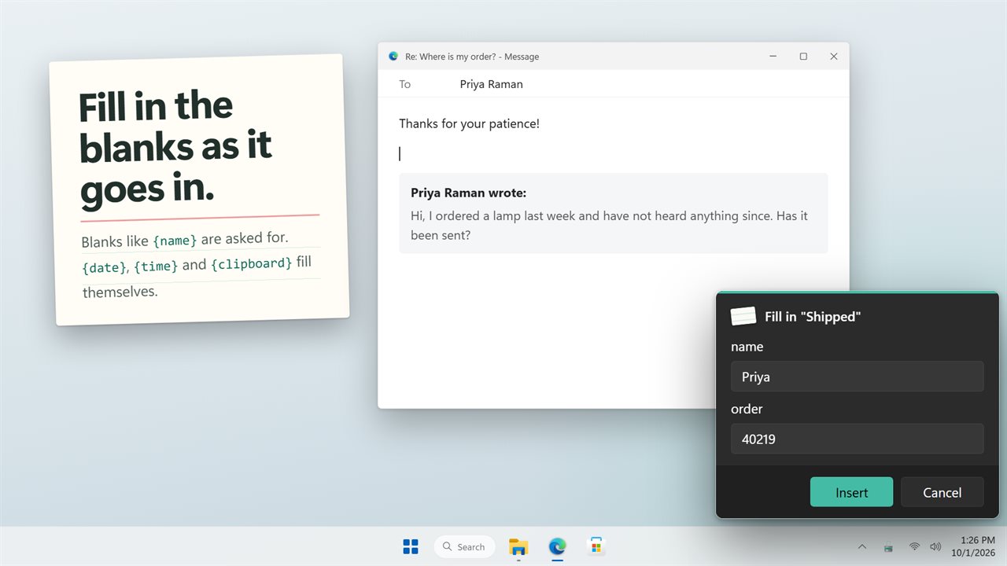Click the {name} placeholder on the note card

pos(175,241)
